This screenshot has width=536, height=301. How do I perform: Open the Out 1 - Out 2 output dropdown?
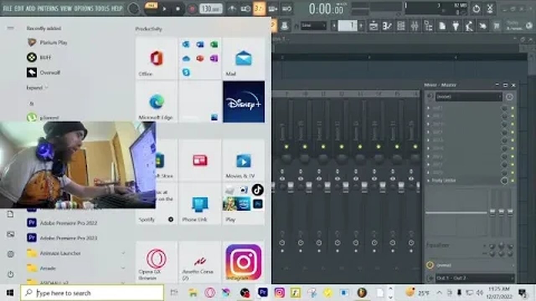[x=474, y=278]
